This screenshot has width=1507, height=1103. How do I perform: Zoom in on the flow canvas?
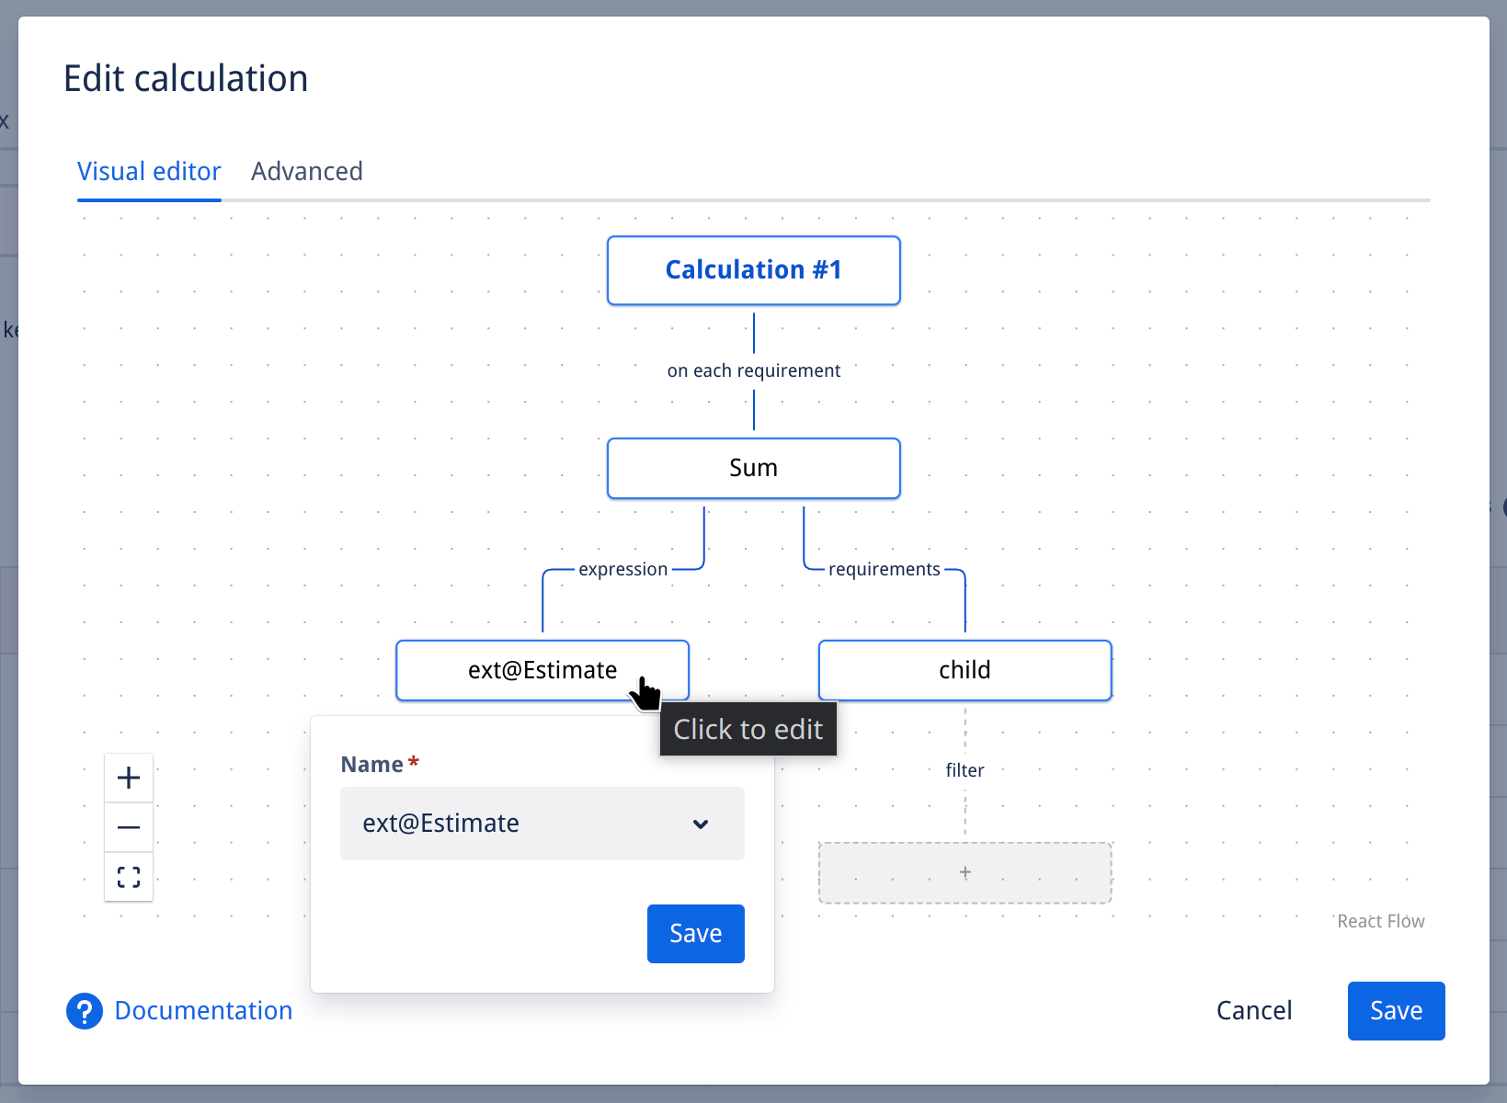[129, 778]
